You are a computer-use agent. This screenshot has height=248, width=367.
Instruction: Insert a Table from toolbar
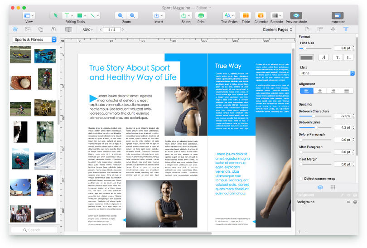(x=246, y=15)
